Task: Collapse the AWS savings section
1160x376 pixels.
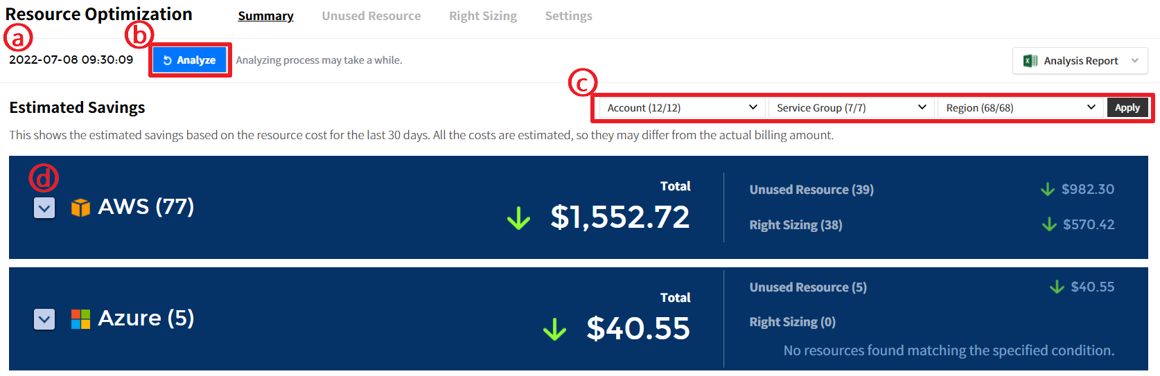Action: click(x=44, y=208)
